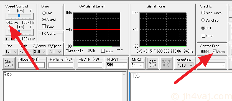This screenshot has width=232, height=101.
Task: Check Stop in the Graphic panel
Action: point(203,36)
